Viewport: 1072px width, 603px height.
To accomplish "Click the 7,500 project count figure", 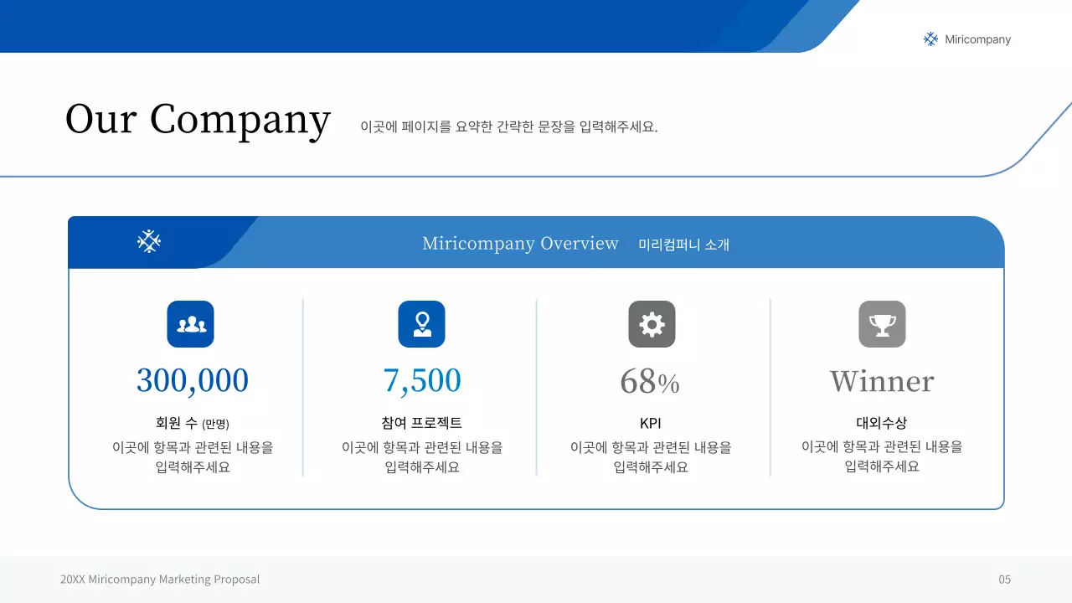I will (x=422, y=380).
